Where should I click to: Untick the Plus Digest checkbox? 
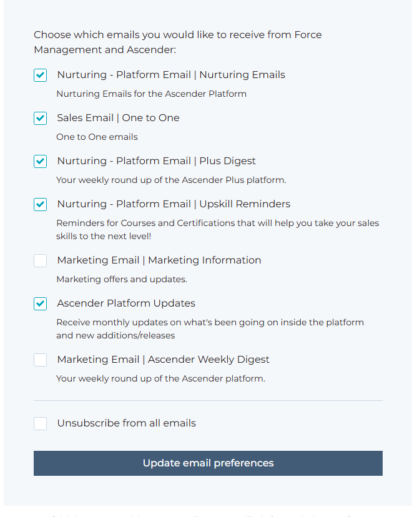pyautogui.click(x=40, y=162)
